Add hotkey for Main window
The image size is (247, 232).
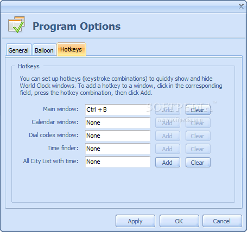(x=168, y=110)
